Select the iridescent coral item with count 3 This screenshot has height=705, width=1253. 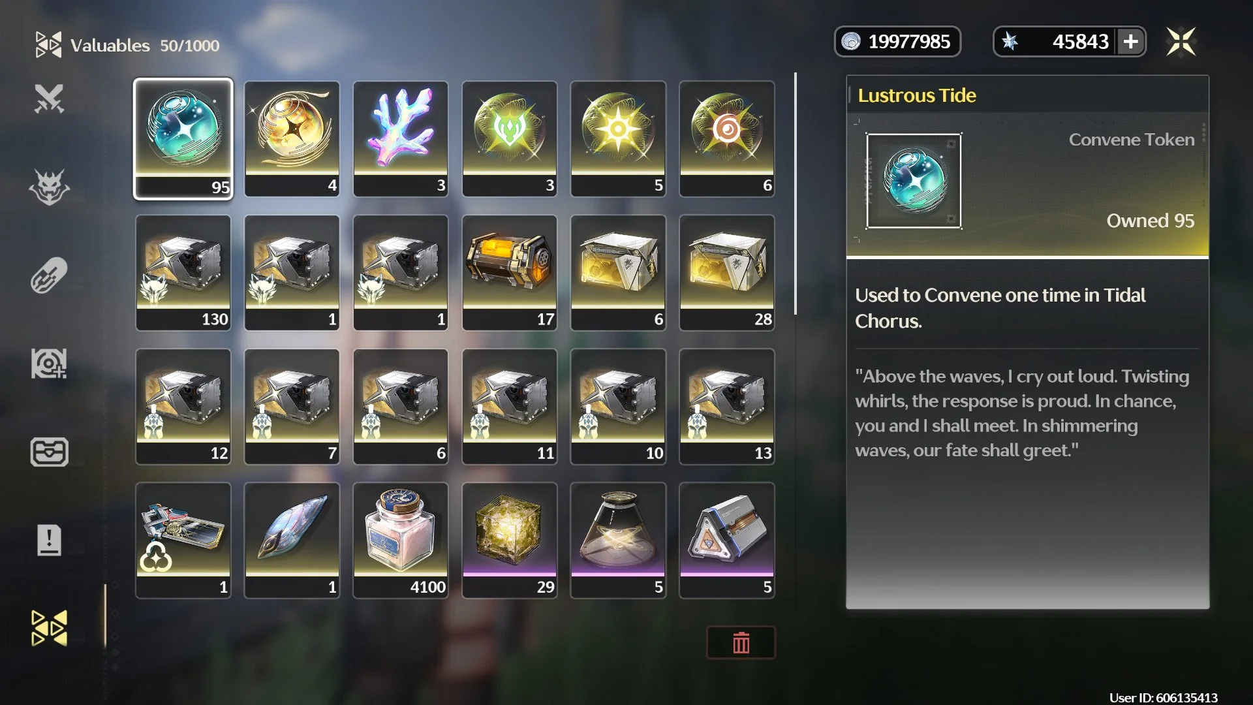401,139
